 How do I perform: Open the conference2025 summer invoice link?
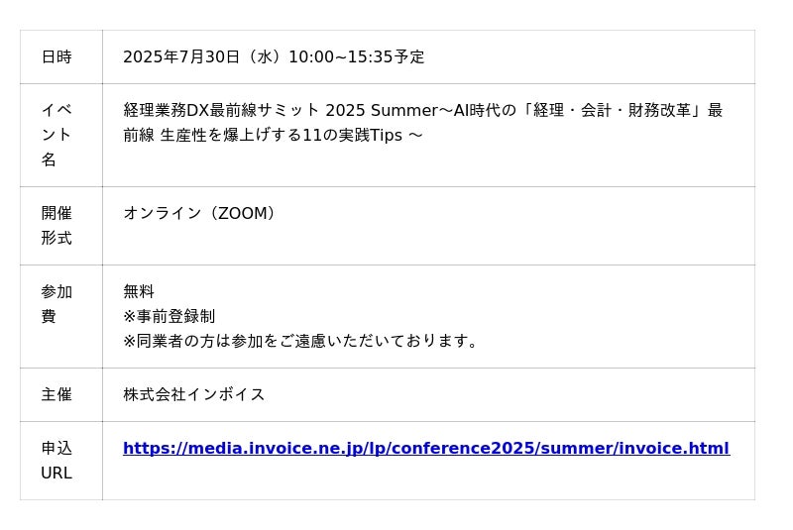426,449
